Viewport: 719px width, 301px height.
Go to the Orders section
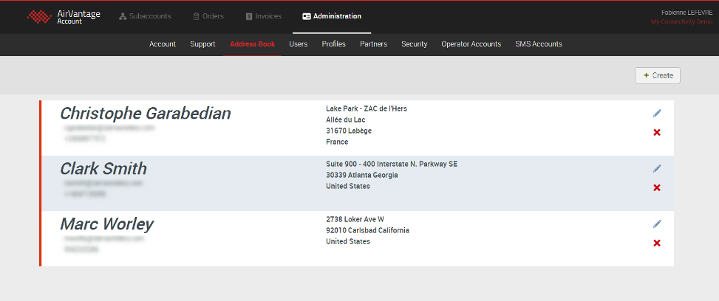(x=208, y=16)
